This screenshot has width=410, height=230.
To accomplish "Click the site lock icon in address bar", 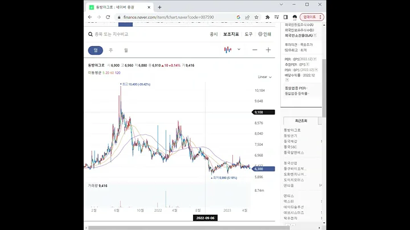I will click(119, 17).
